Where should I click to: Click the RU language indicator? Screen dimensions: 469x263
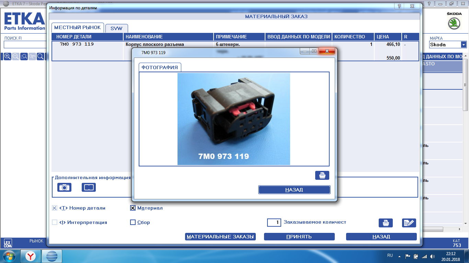(x=390, y=255)
